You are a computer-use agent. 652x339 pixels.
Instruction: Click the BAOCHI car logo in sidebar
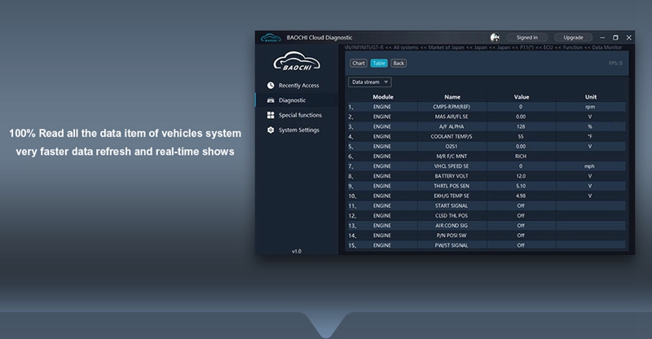click(296, 62)
